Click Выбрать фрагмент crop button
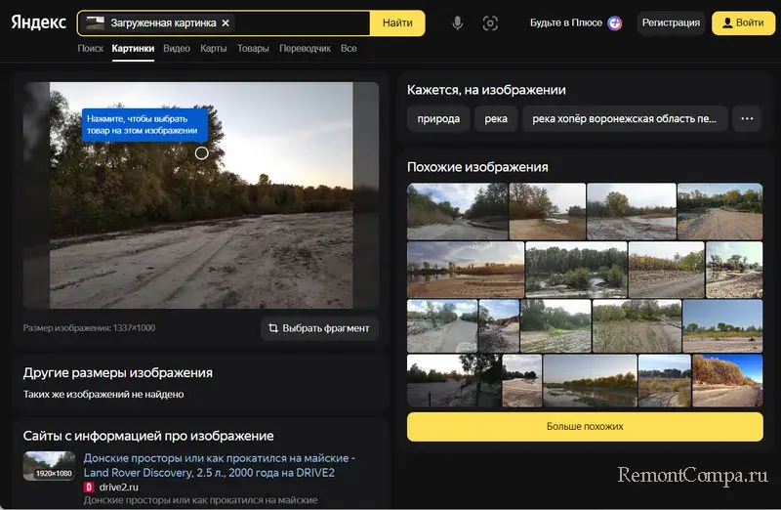Screen dimensions: 781x510 coord(319,328)
